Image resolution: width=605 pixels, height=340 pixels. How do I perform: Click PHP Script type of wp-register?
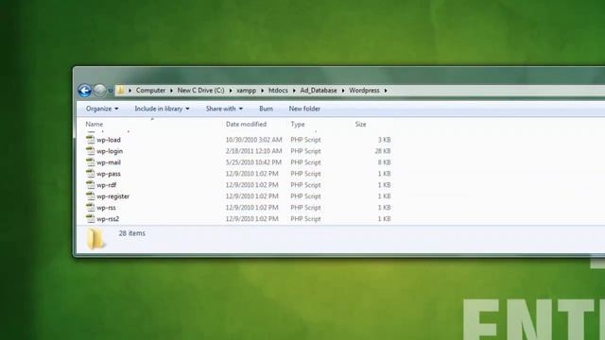305,196
